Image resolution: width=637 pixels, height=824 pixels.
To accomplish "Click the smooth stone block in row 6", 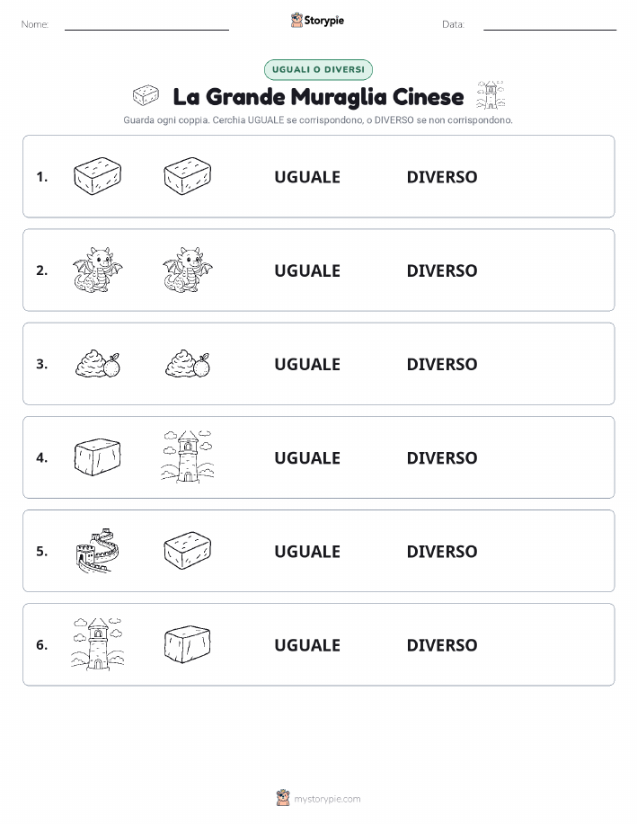I will coord(188,643).
